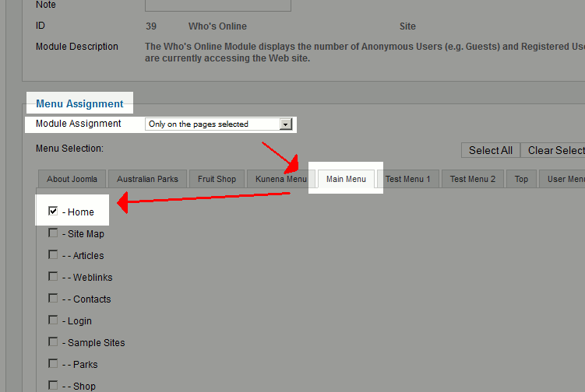Select the Main Menu tab
Screen dimensions: 585x392
346,179
